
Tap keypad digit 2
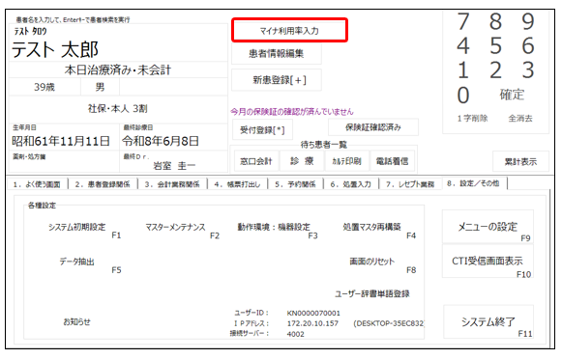pyautogui.click(x=495, y=70)
